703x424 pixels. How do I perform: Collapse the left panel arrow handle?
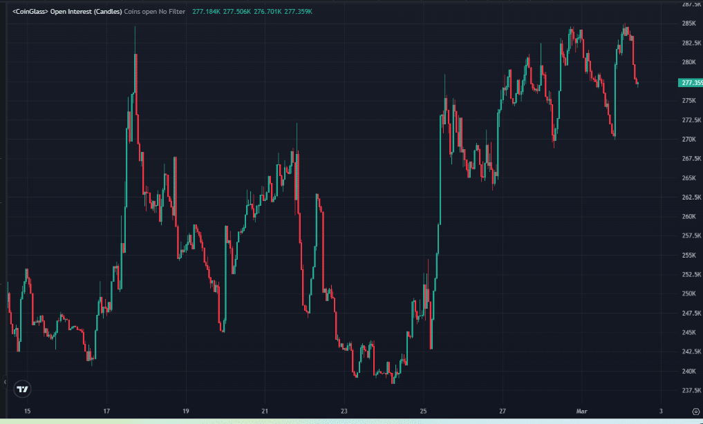[5, 382]
